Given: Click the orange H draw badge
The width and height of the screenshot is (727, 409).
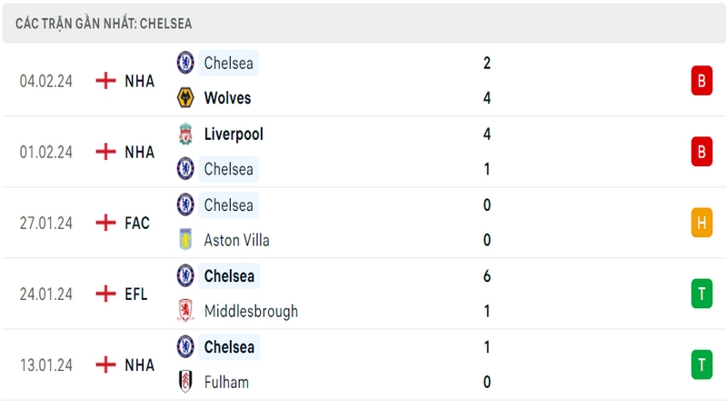Looking at the screenshot, I should pyautogui.click(x=702, y=223).
